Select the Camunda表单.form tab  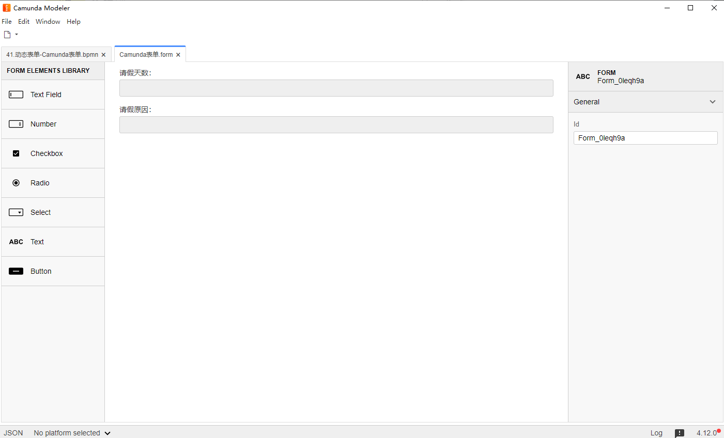(146, 55)
